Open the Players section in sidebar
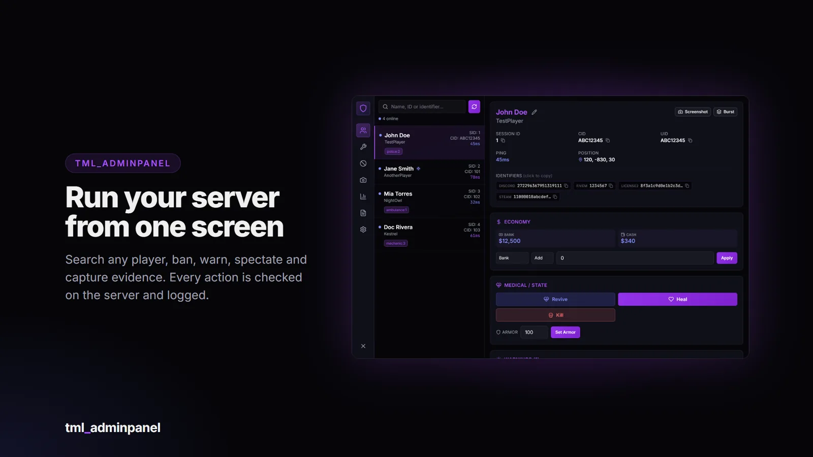 coord(363,130)
